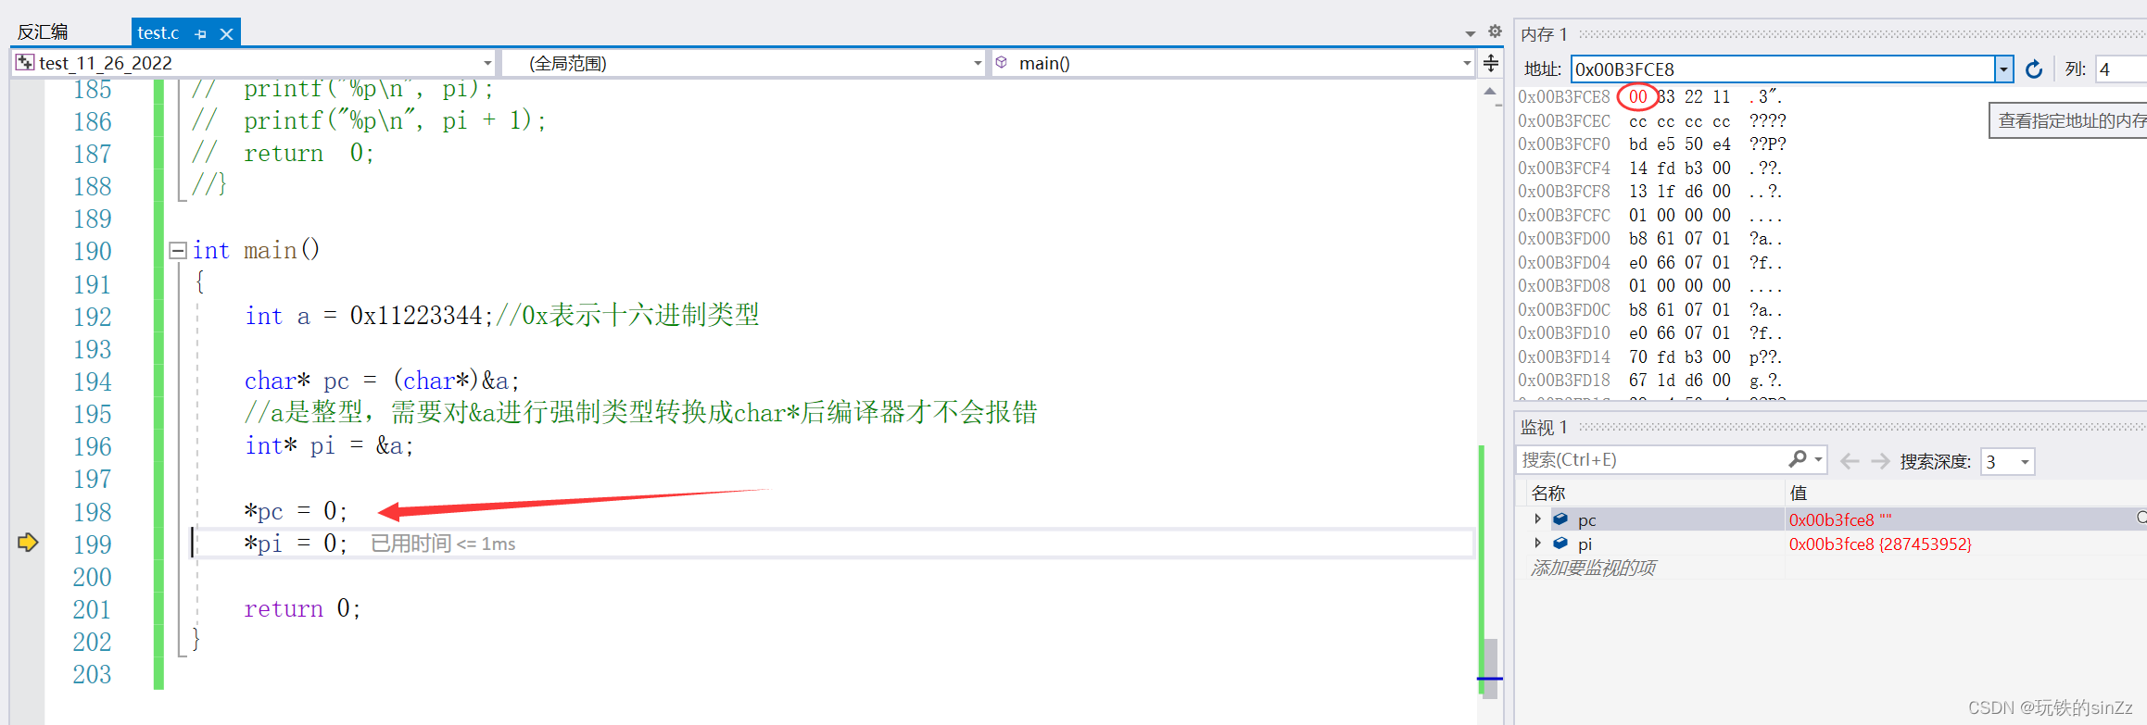Open the active files list arrow
Screen dimensions: 2147x725
coord(1470,33)
